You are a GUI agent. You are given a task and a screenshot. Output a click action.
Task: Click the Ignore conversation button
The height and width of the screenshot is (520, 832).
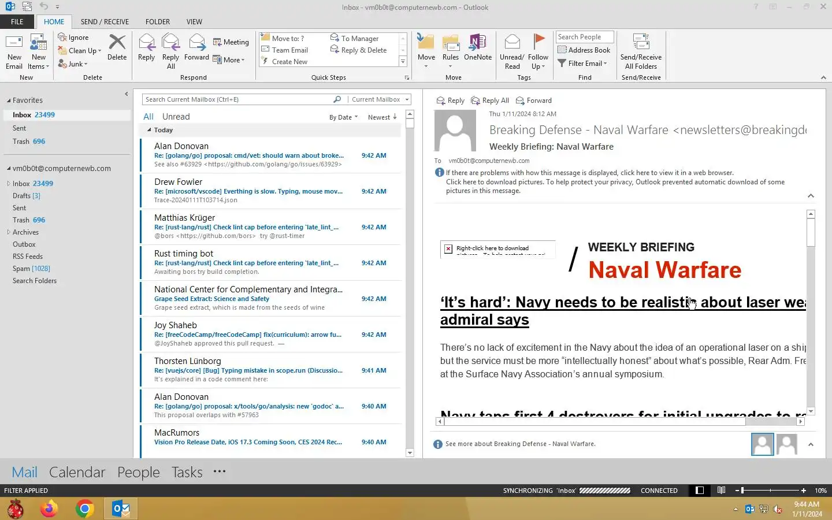[73, 38]
